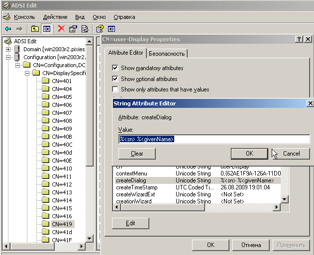The height and width of the screenshot is (255, 314).
Task: Select the CN=419 tree item
Action: (62, 224)
